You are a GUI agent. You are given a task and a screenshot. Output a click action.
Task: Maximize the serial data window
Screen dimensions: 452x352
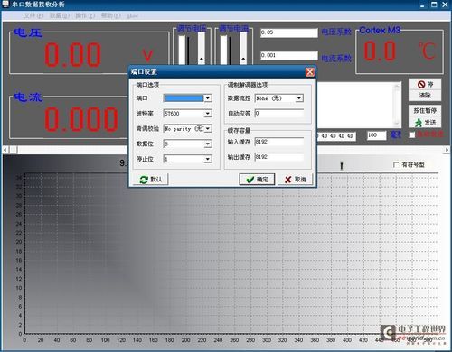click(x=434, y=5)
